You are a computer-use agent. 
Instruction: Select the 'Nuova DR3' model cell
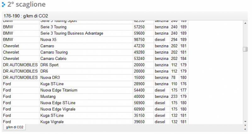86,78
